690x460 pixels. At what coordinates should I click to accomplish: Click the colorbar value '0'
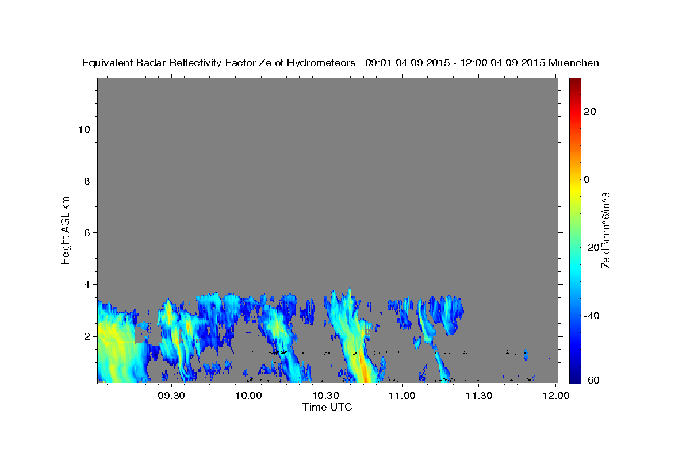point(586,179)
